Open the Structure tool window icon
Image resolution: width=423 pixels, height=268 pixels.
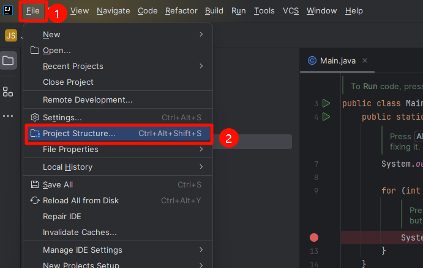pos(8,92)
